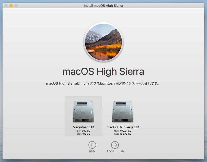Click the 空き: 498.76 GB text

(x=123, y=134)
